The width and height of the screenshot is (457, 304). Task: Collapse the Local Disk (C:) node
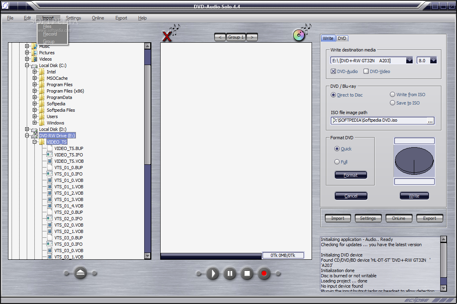click(27, 65)
